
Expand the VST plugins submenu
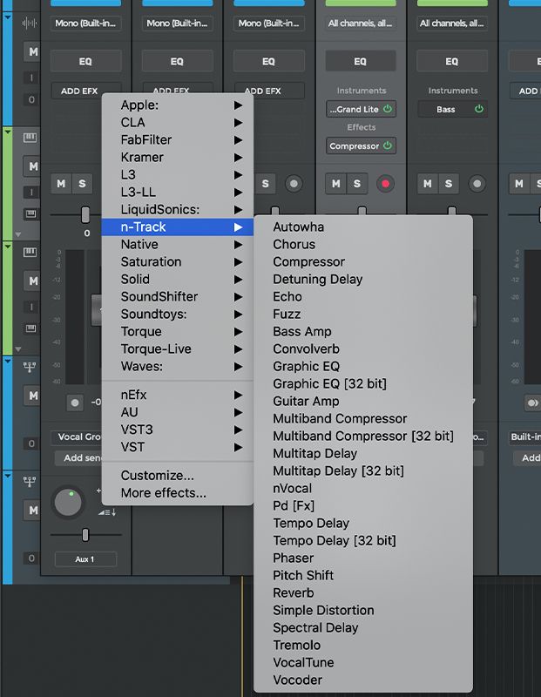178,447
